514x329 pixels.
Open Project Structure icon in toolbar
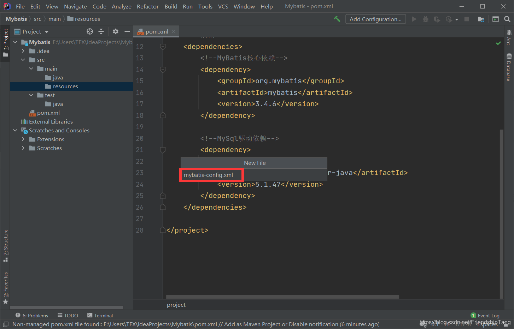click(481, 19)
